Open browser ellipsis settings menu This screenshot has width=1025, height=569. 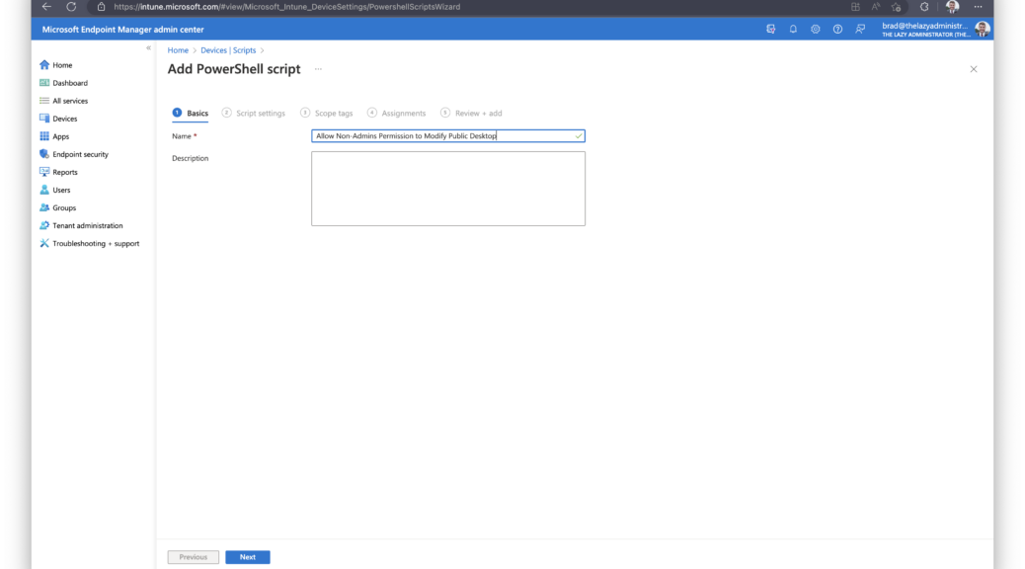pyautogui.click(x=978, y=7)
